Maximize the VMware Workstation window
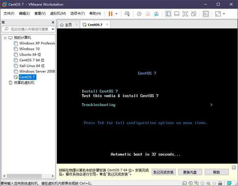 (218, 4)
